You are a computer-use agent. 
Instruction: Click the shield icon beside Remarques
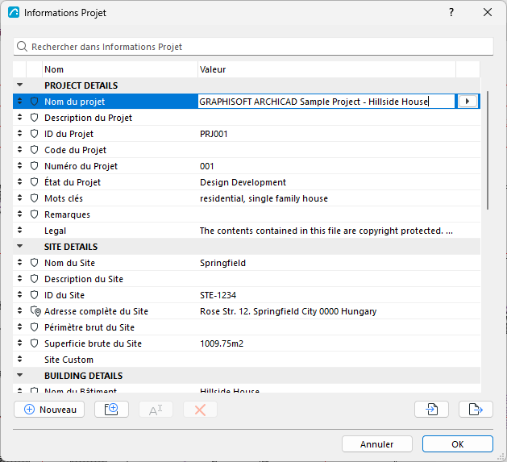(35, 214)
